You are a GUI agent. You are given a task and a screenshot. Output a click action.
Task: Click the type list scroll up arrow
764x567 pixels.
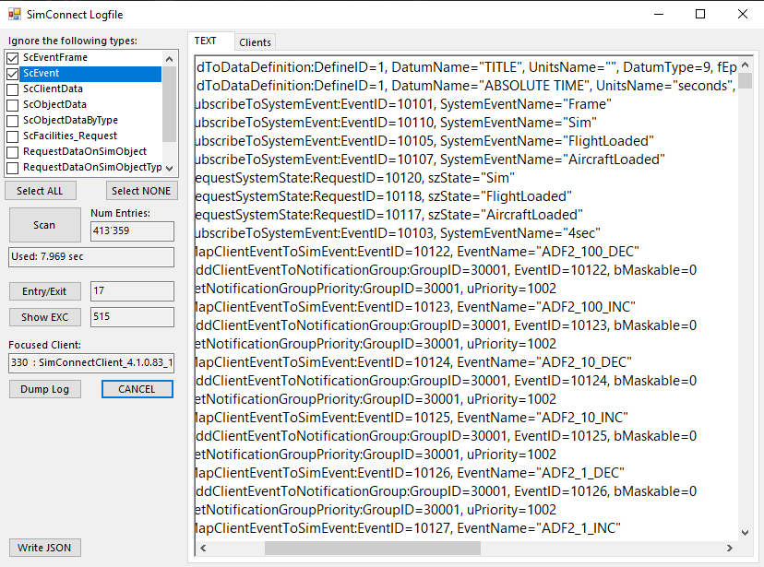point(169,59)
